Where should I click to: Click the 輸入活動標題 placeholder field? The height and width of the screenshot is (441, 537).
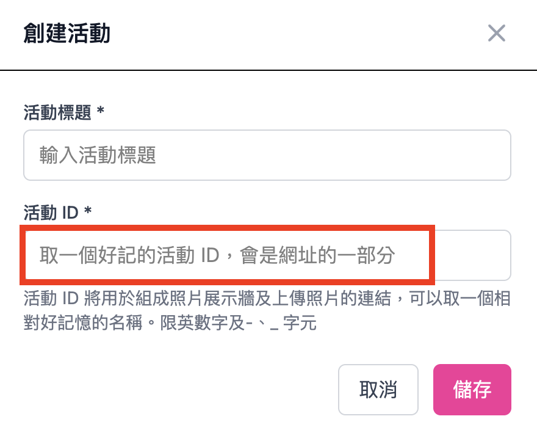pyautogui.click(x=267, y=155)
